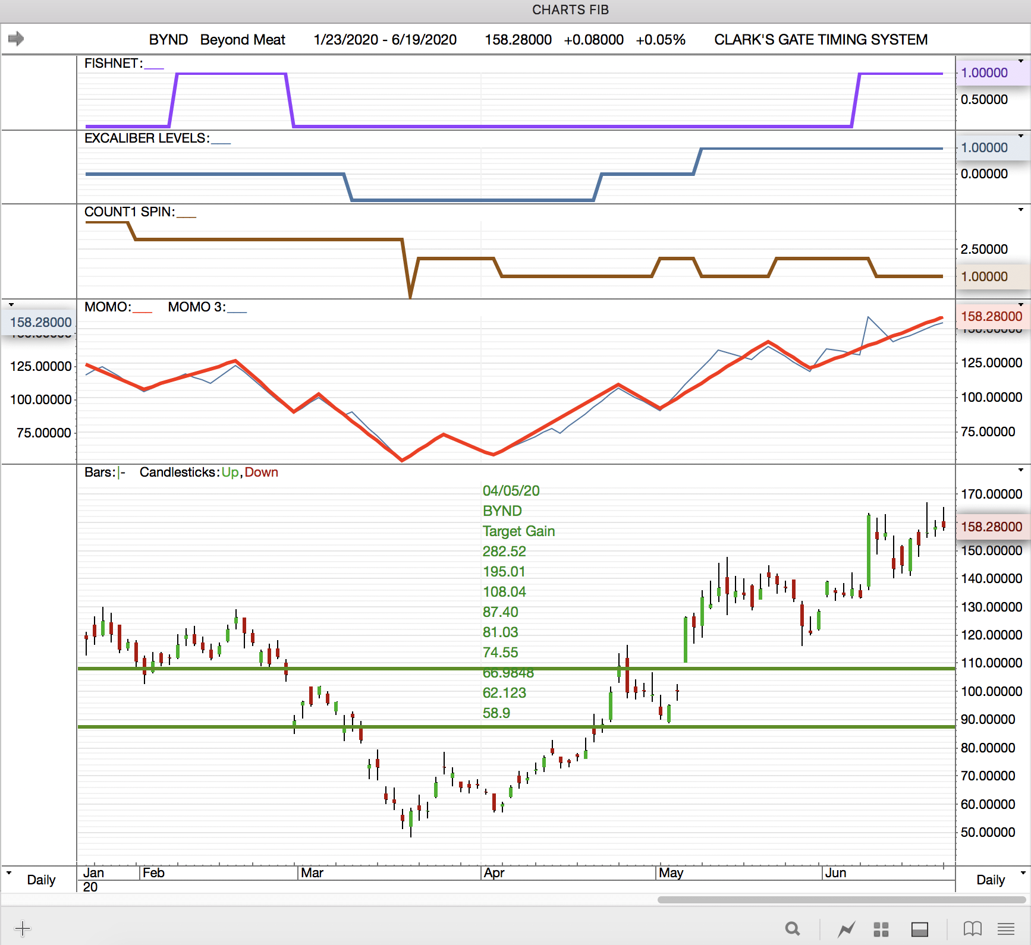This screenshot has width=1031, height=945.
Task: Click the red Down candlestick legend label
Action: click(x=262, y=472)
